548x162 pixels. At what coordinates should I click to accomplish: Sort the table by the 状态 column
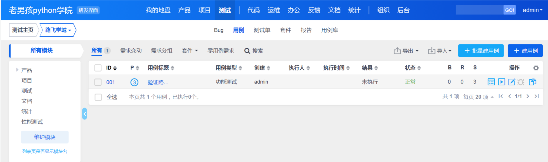coord(412,68)
